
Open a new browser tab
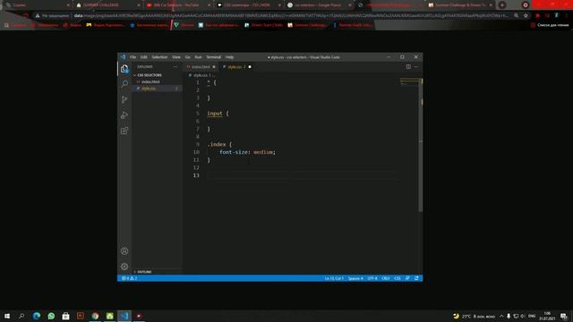tap(502, 5)
